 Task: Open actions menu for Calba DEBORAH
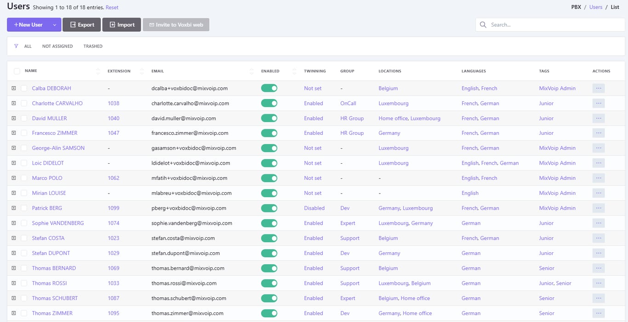[x=598, y=89]
